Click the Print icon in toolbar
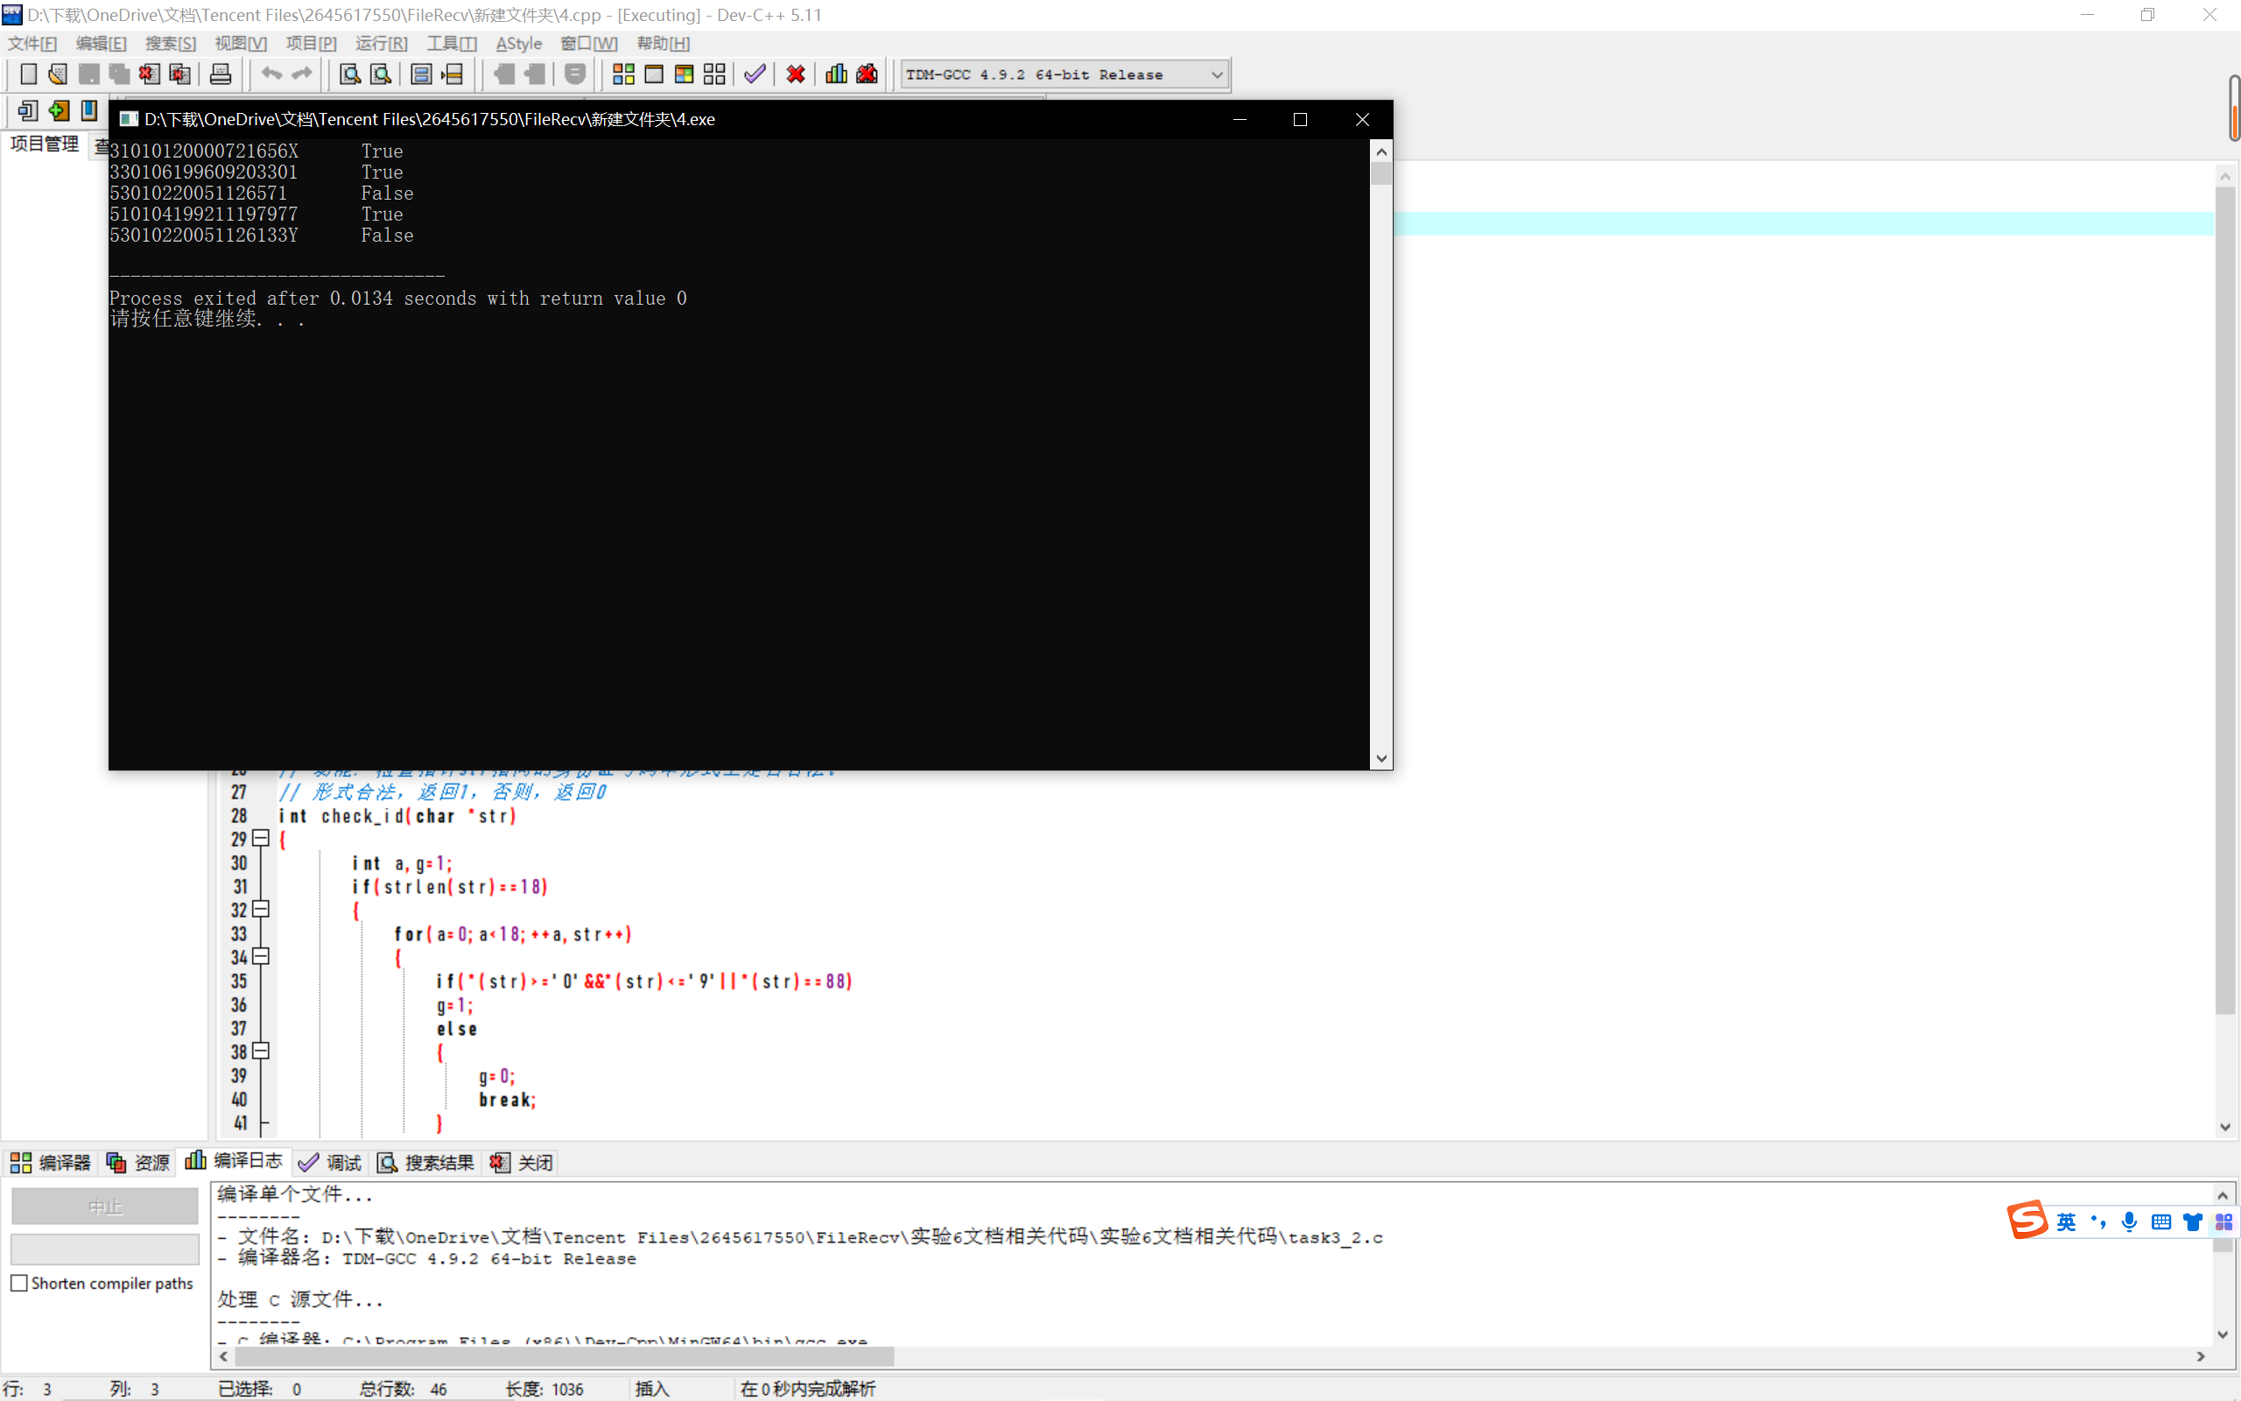Image resolution: width=2241 pixels, height=1401 pixels. 221,74
